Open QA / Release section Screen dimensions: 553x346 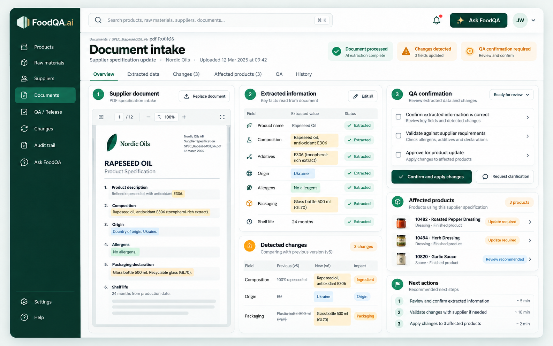(45, 112)
